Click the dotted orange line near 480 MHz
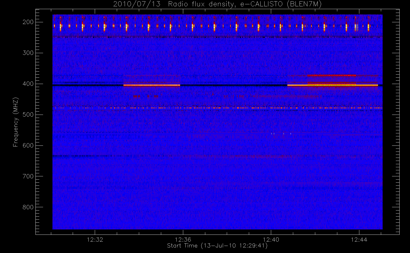This screenshot has height=253, width=410. pos(217,108)
